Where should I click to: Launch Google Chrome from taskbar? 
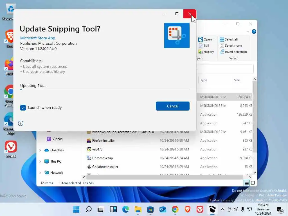(175, 209)
